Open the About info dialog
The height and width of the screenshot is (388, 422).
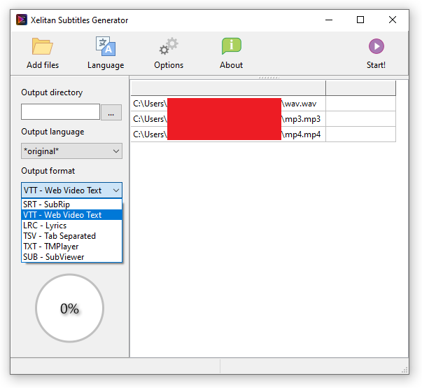coord(231,47)
